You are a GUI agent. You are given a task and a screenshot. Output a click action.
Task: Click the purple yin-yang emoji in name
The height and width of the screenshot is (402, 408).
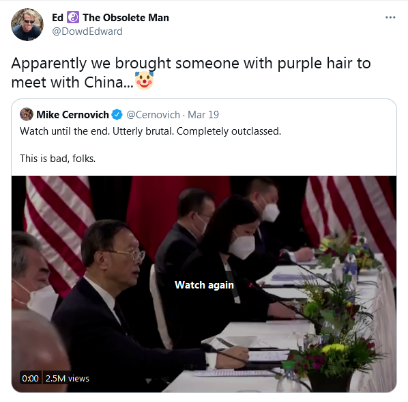click(x=73, y=18)
